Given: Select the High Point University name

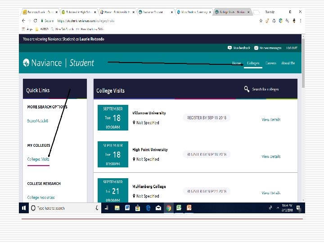Looking at the screenshot, I should [150, 149].
